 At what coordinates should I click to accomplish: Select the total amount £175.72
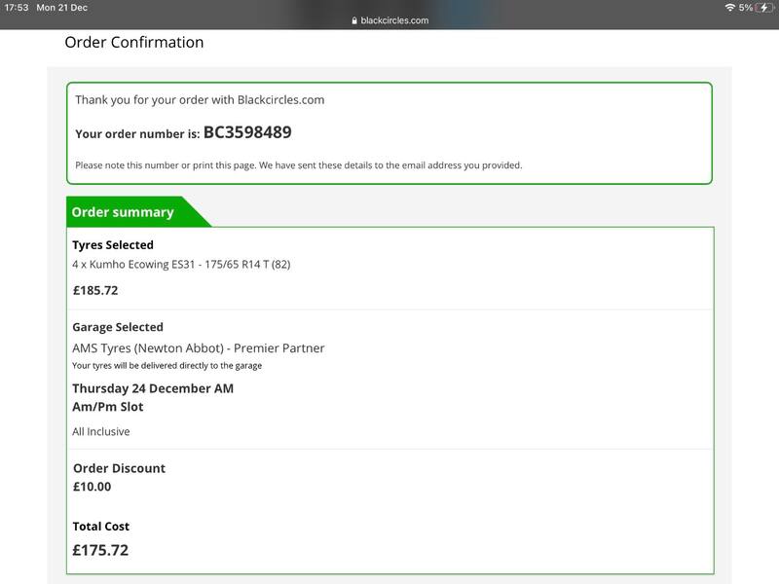click(100, 550)
